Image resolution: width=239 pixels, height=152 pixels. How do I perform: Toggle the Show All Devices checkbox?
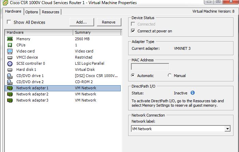coord(9,22)
